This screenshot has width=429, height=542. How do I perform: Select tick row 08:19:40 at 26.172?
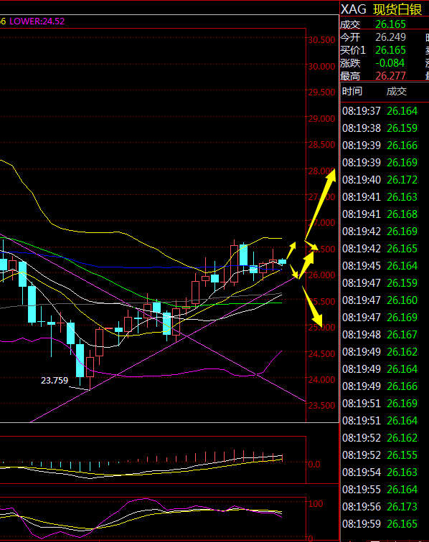click(380, 180)
